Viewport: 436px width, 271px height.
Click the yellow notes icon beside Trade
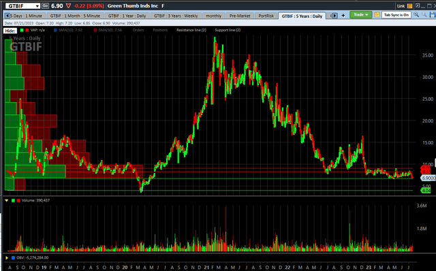(x=377, y=15)
